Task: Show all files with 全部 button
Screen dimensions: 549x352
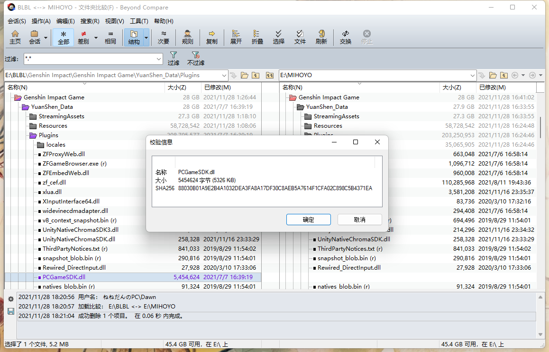Action: 64,37
